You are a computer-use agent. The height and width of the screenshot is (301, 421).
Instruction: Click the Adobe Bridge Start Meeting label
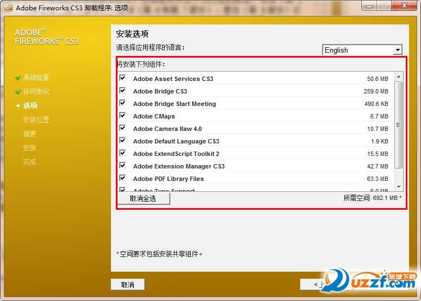click(x=175, y=104)
